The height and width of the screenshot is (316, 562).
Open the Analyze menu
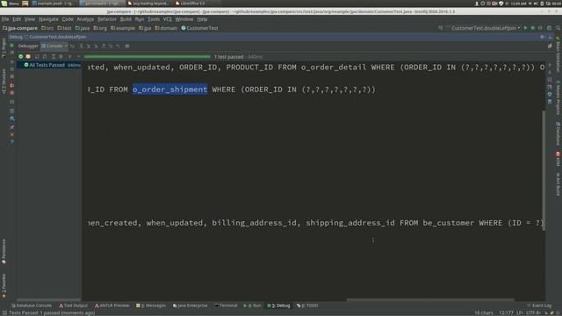(85, 19)
